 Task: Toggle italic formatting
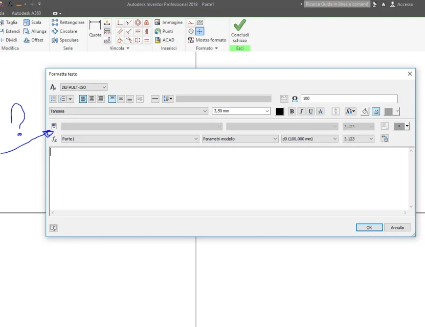[x=301, y=111]
